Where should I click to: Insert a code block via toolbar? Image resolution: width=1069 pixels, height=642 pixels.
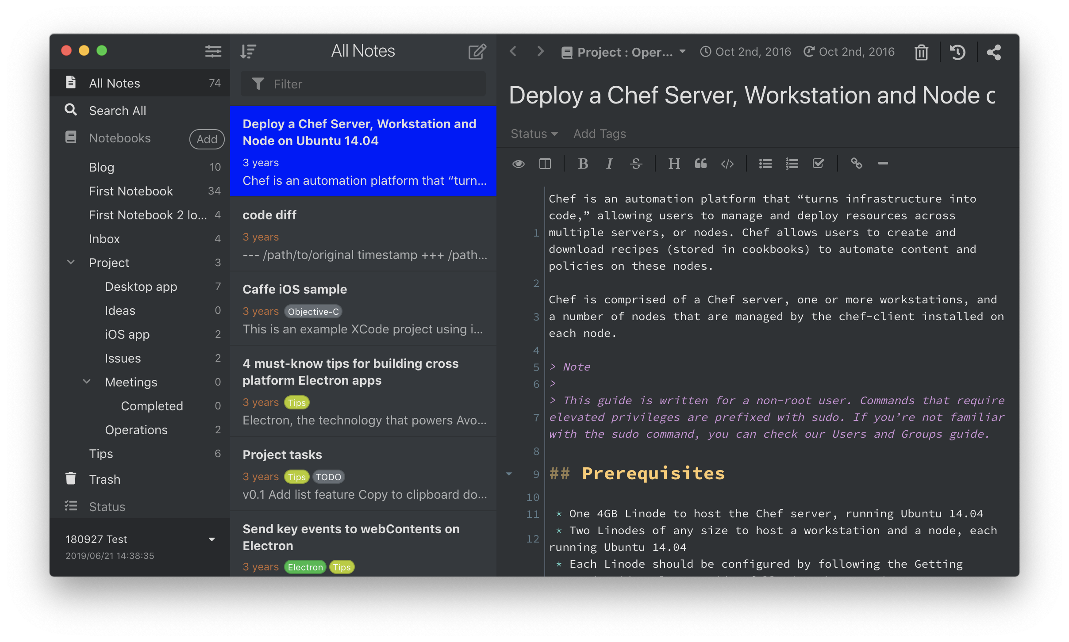tap(727, 164)
